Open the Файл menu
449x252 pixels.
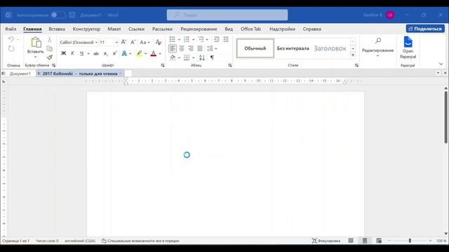11,29
